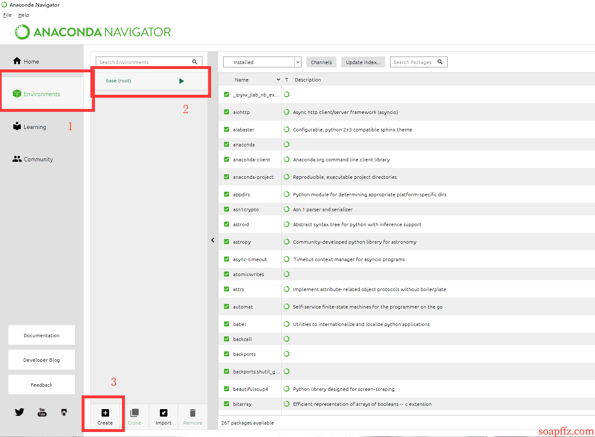Open the GitHub octocat icon link
This screenshot has height=437, width=595.
coord(64,412)
